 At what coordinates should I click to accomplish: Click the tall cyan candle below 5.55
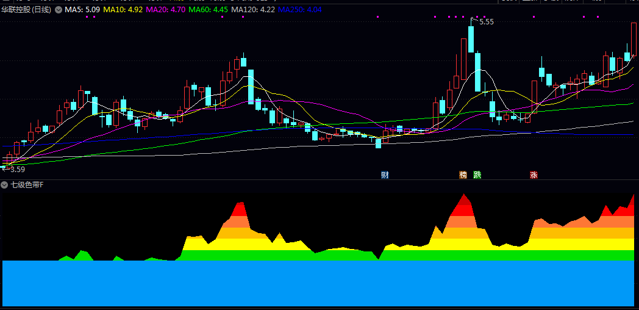[471, 39]
